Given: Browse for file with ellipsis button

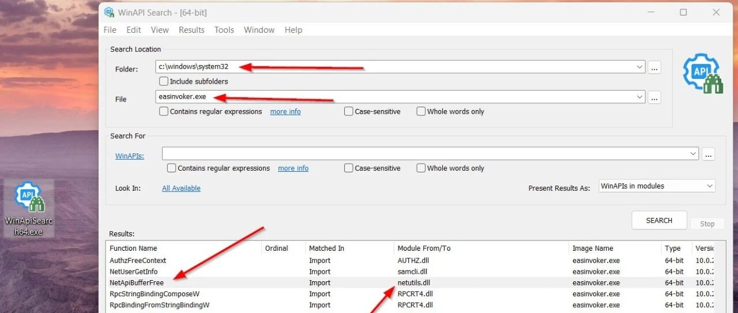Looking at the screenshot, I should pos(654,97).
